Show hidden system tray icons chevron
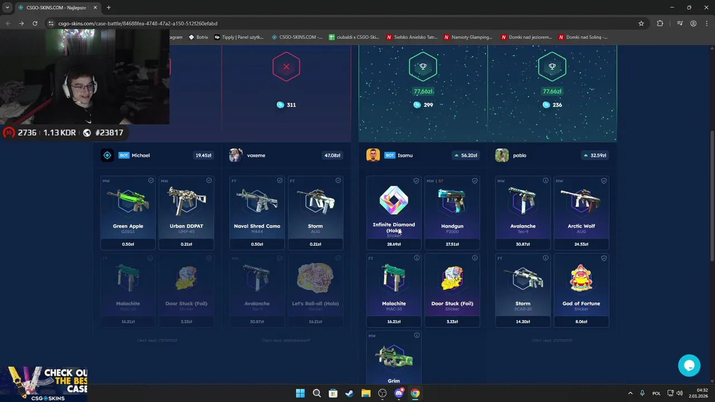Screen dimensions: 715x402 (x=630, y=393)
